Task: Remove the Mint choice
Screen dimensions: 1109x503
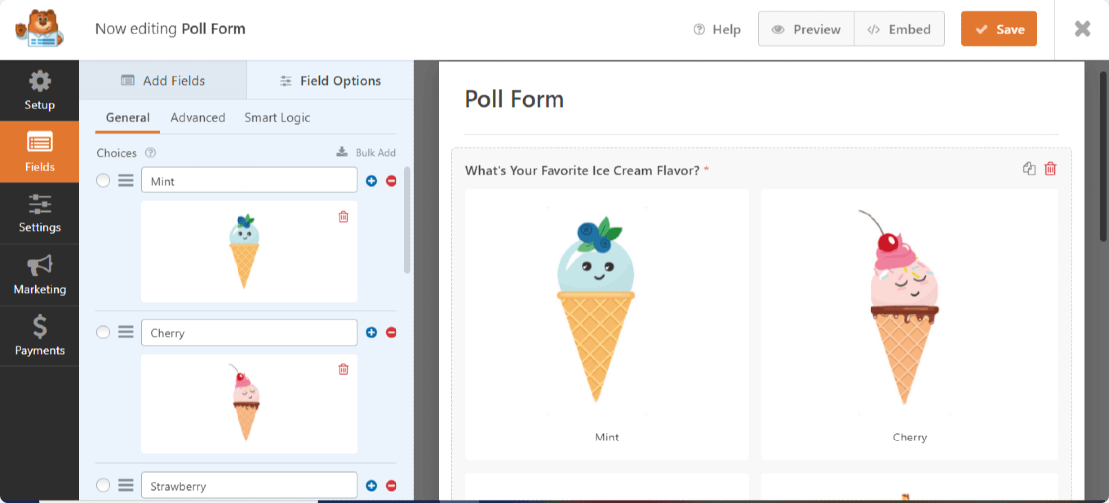Action: click(391, 181)
